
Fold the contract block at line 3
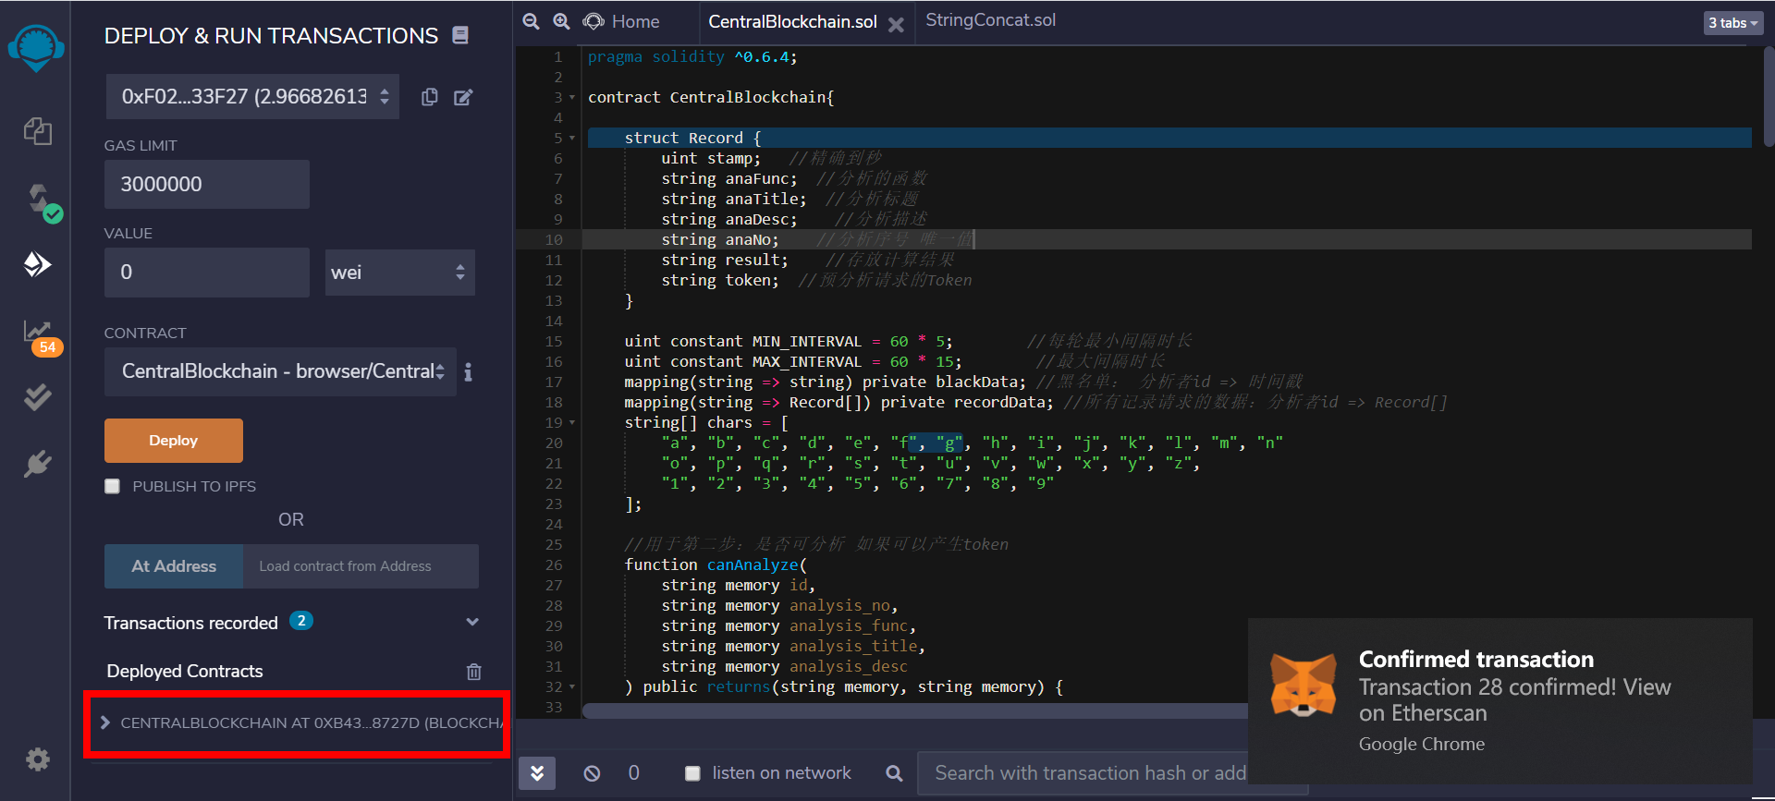572,98
